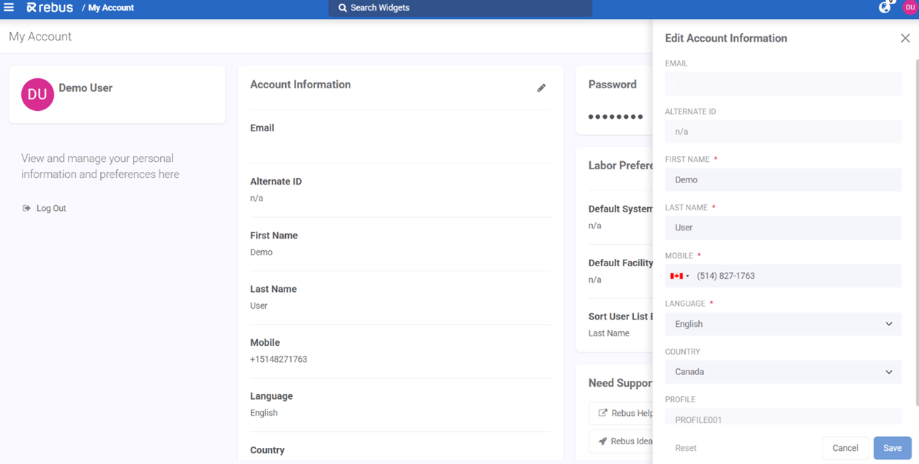Open the hamburger navigation menu
This screenshot has width=919, height=464.
[9, 7]
